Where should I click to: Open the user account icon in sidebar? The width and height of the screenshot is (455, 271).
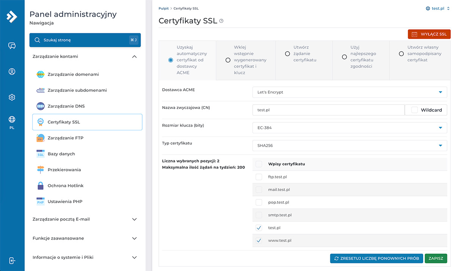click(x=12, y=72)
